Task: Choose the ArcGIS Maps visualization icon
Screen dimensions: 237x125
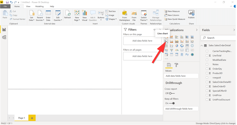Action: click(x=192, y=55)
